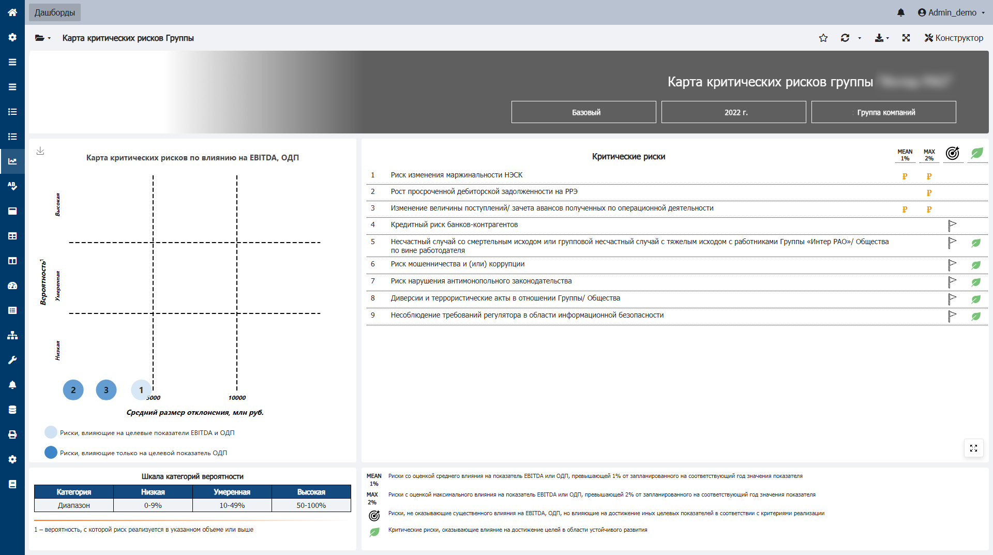Download the EBITDA risk map chart
This screenshot has height=555, width=993.
click(x=40, y=151)
